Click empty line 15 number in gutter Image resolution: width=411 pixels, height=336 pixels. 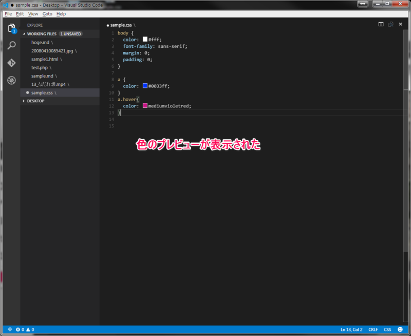tap(111, 126)
